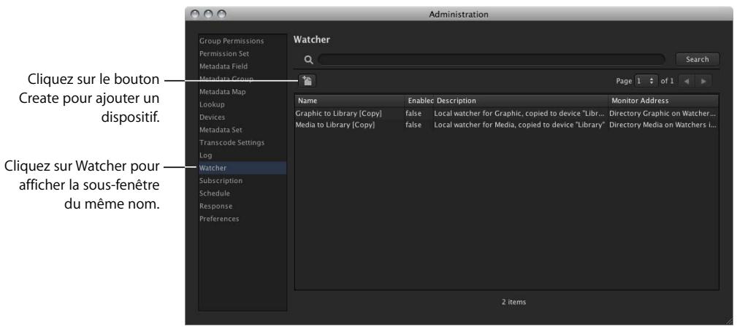Image resolution: width=737 pixels, height=329 pixels.
Task: Sort by the Name column header
Action: click(x=350, y=101)
